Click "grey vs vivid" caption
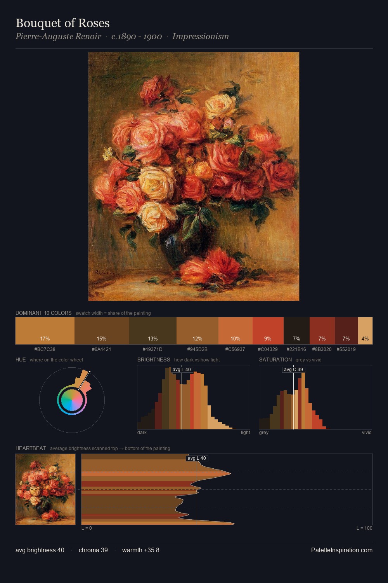The height and width of the screenshot is (583, 388). [308, 360]
